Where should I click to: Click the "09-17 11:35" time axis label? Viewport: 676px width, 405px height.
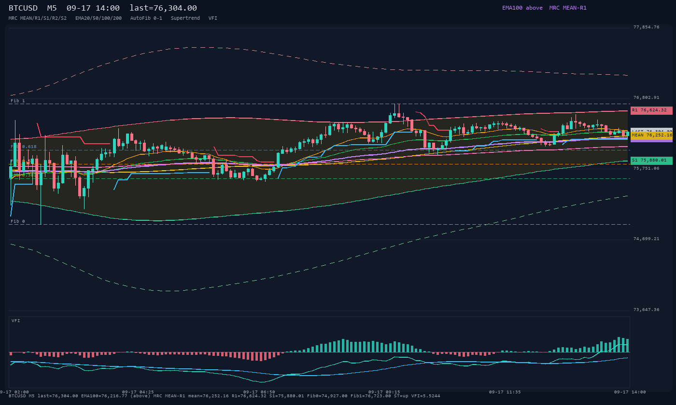point(505,392)
